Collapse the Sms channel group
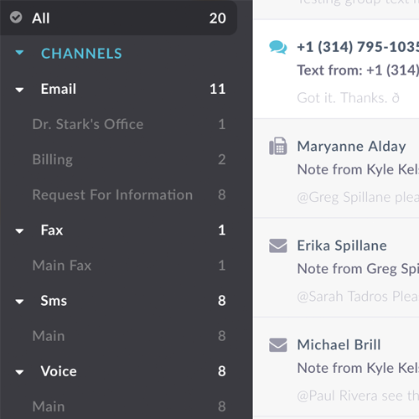The width and height of the screenshot is (419, 419). (x=19, y=302)
